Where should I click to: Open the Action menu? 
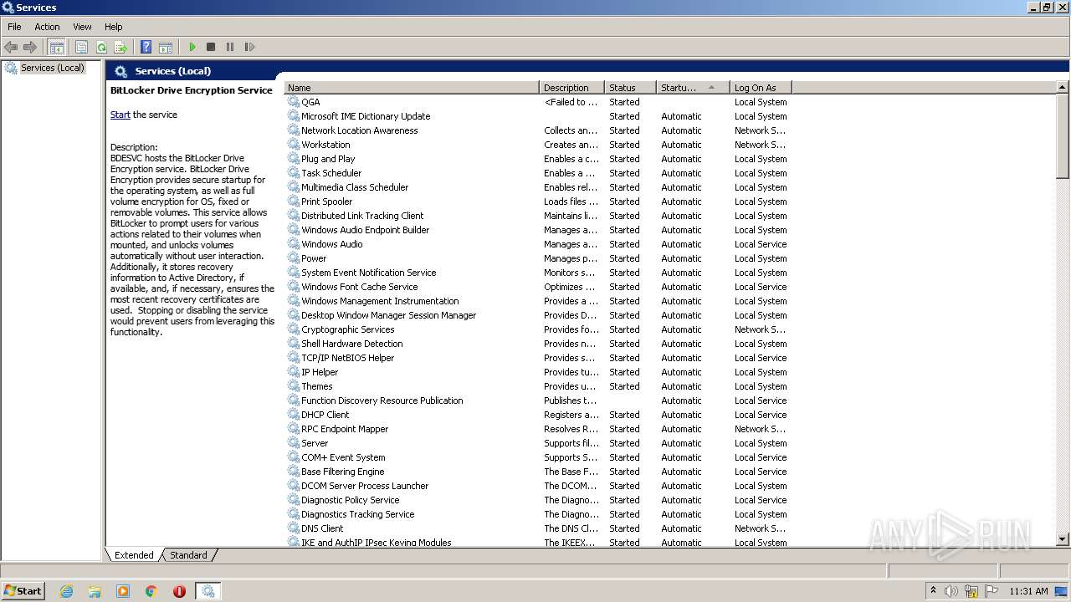tap(47, 27)
